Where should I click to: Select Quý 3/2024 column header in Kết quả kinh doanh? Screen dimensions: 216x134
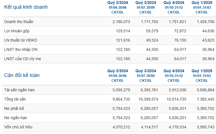[146, 3]
